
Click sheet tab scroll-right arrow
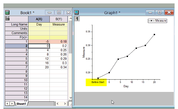[x=12, y=104]
